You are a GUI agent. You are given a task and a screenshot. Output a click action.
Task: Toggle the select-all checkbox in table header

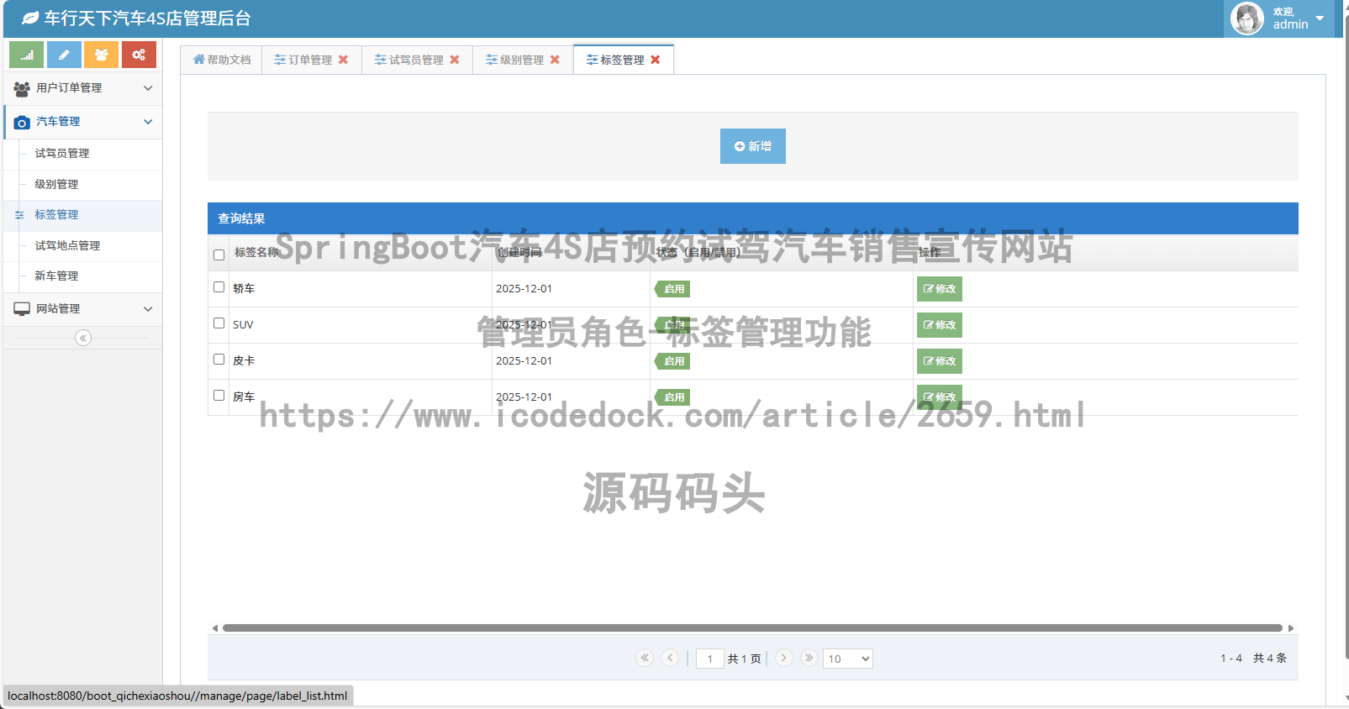click(x=219, y=255)
